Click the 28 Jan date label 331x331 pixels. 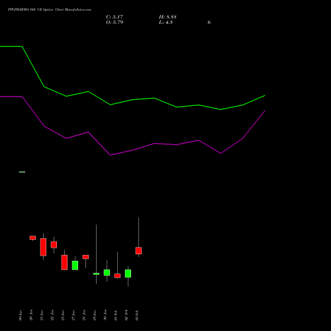(84, 315)
